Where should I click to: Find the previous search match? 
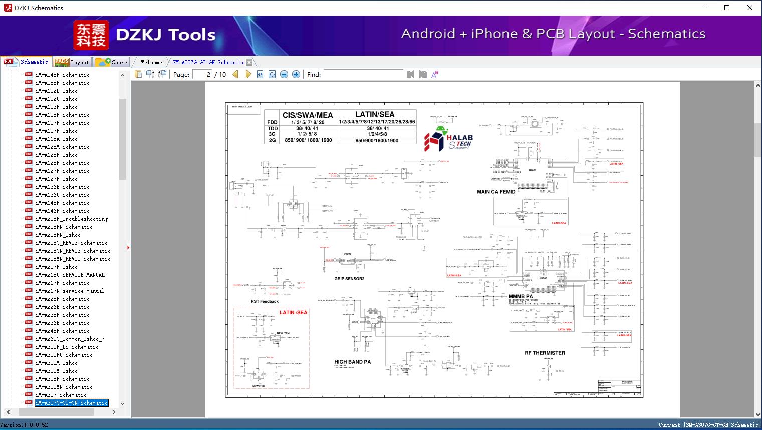410,74
